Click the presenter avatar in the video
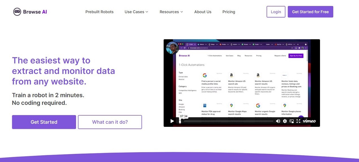Screen dimensions: 359x162 172,48
